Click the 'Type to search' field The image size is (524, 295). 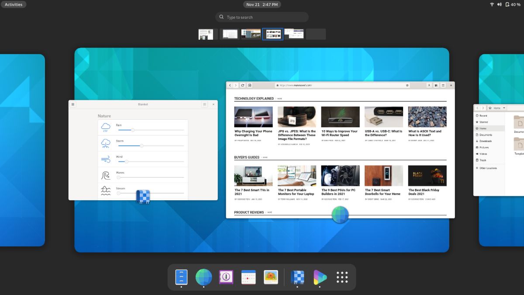[x=262, y=17]
